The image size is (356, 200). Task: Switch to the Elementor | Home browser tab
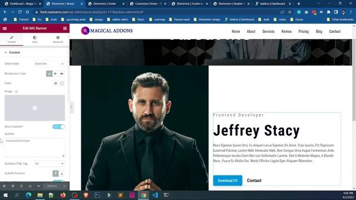point(106,4)
